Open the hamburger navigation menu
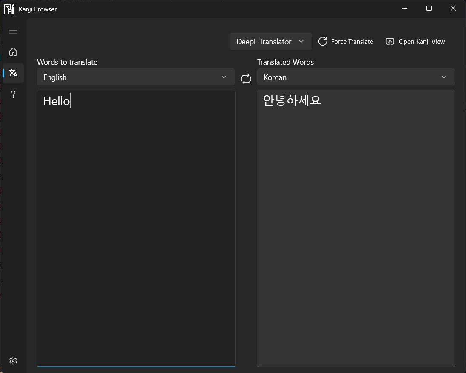Image resolution: width=466 pixels, height=373 pixels. 13,31
